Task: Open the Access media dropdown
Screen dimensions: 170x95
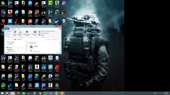Action: (x=15, y=33)
